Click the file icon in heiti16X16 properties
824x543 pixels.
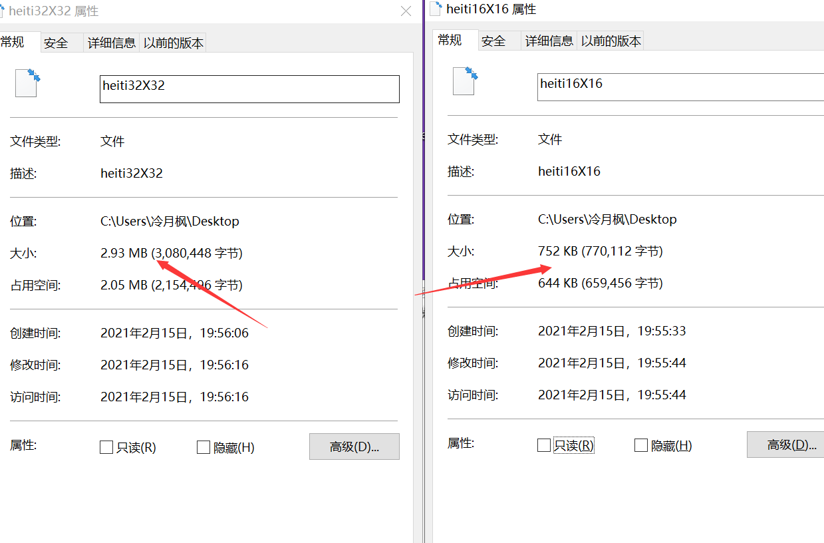coord(465,81)
